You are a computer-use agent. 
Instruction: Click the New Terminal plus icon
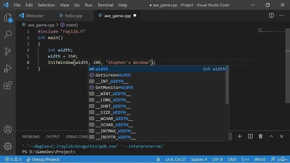pos(240,136)
